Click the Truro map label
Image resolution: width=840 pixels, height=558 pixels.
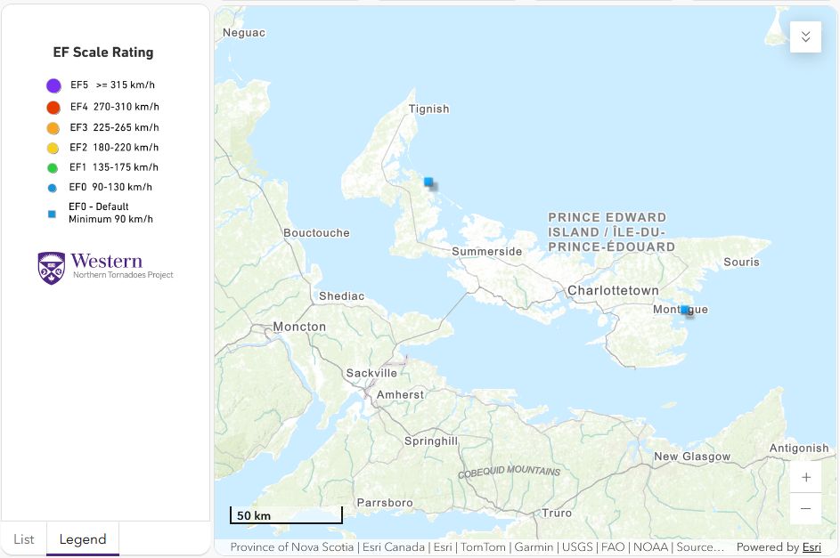tap(557, 514)
